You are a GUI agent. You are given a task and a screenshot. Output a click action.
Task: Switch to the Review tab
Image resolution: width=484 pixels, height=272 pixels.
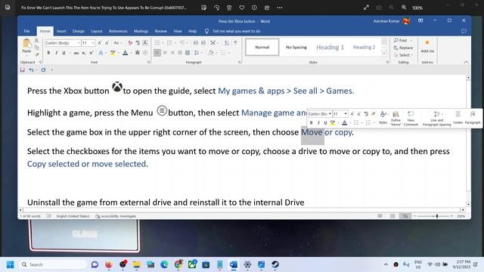(x=161, y=31)
